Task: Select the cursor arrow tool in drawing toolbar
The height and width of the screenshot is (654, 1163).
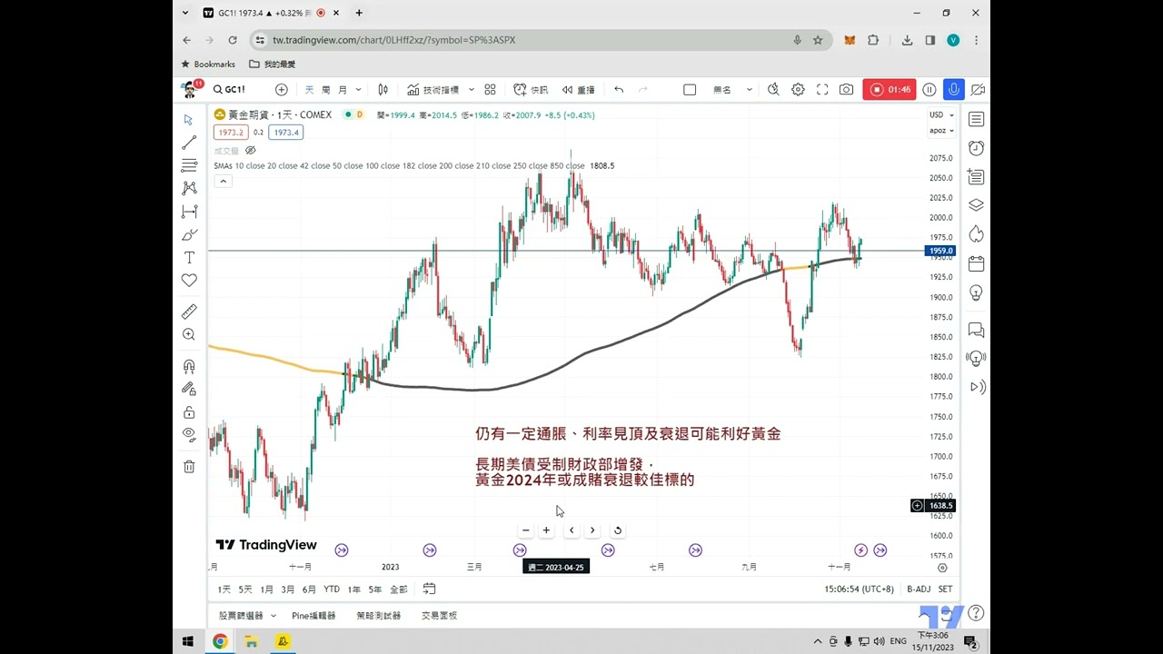Action: pos(189,120)
